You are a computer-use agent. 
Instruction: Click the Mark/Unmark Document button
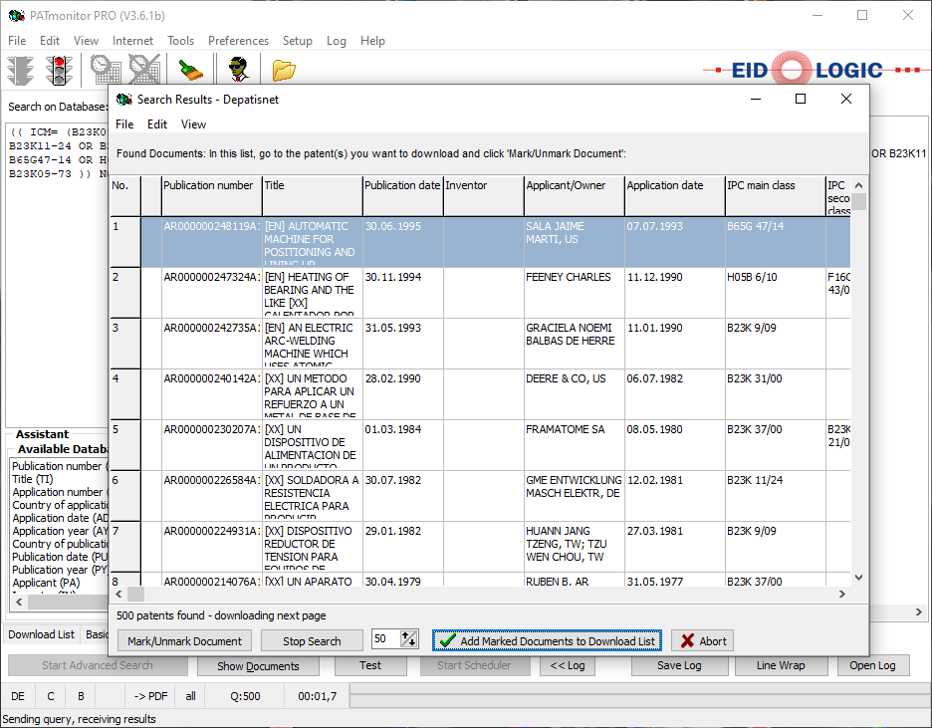click(184, 640)
